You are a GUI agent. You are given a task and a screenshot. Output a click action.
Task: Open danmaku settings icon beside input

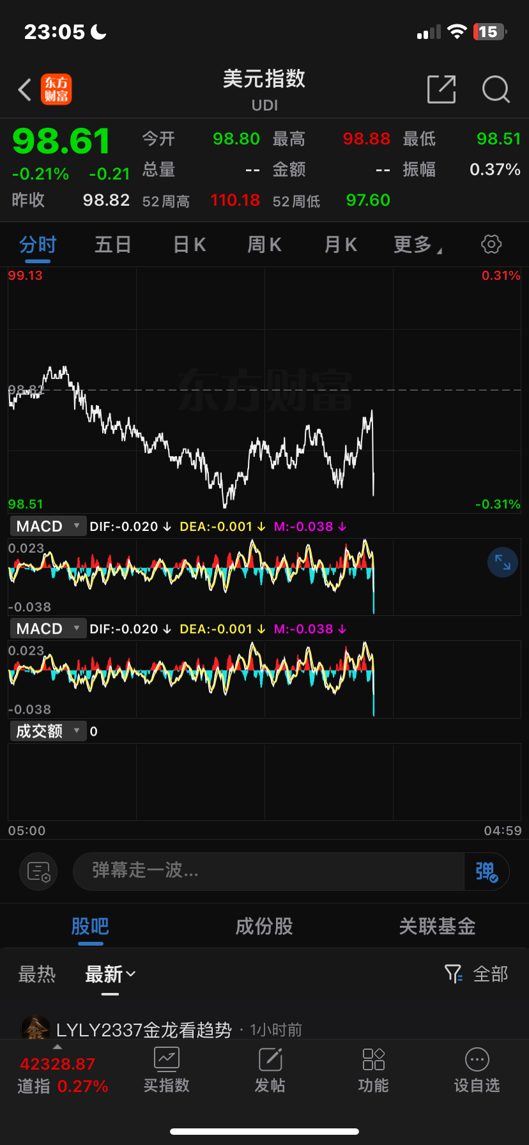pos(39,872)
